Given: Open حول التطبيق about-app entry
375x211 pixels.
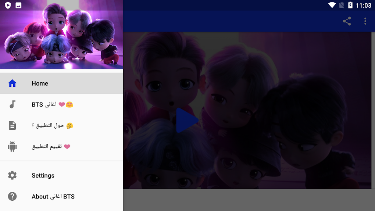Looking at the screenshot, I should pos(61,125).
